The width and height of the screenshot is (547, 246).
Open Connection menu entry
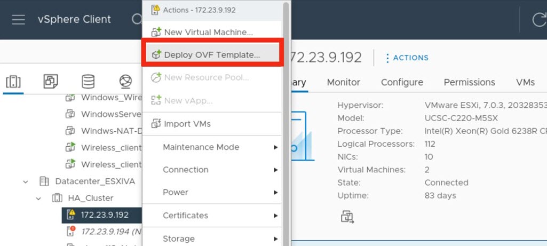click(x=212, y=170)
